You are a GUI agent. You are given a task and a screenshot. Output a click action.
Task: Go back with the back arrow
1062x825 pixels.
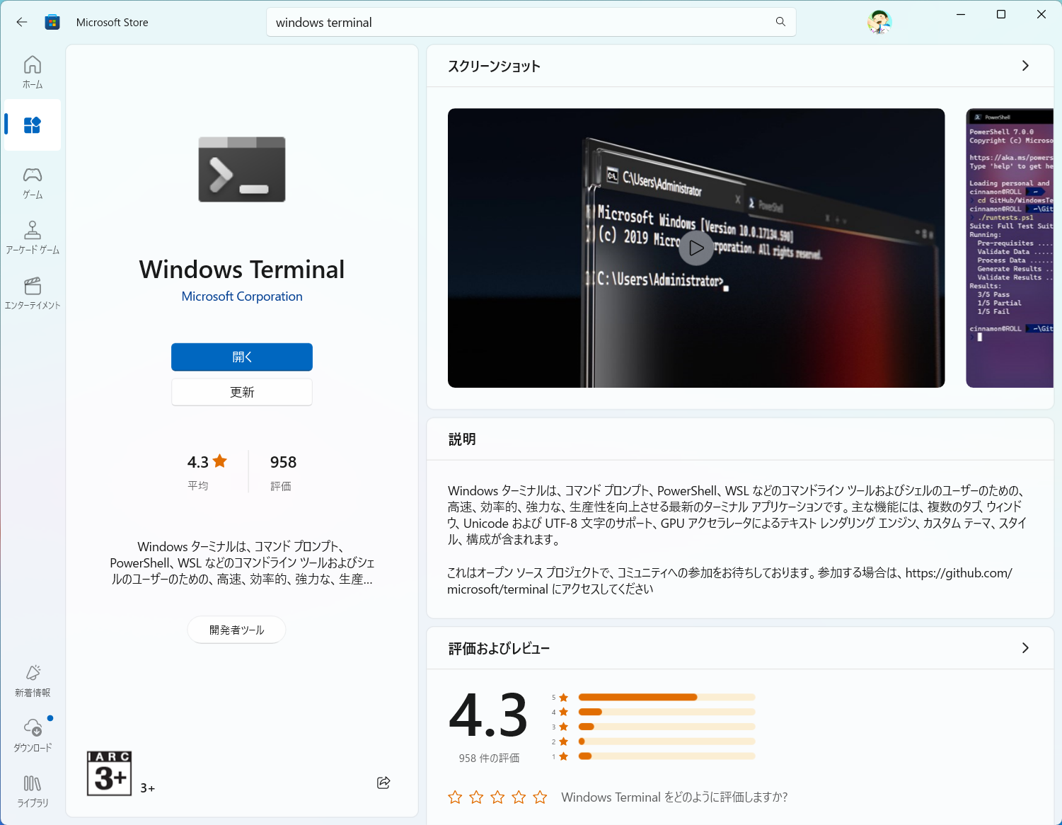pos(22,22)
